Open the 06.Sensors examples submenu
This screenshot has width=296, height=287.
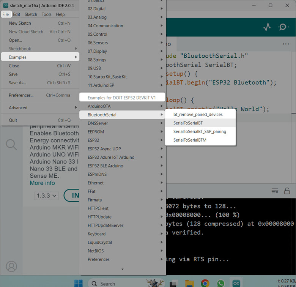click(122, 43)
